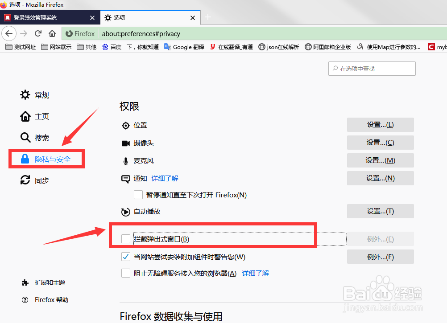Open the json在线解析 bookmark
Viewport: 447px width, 323px height.
pos(278,47)
